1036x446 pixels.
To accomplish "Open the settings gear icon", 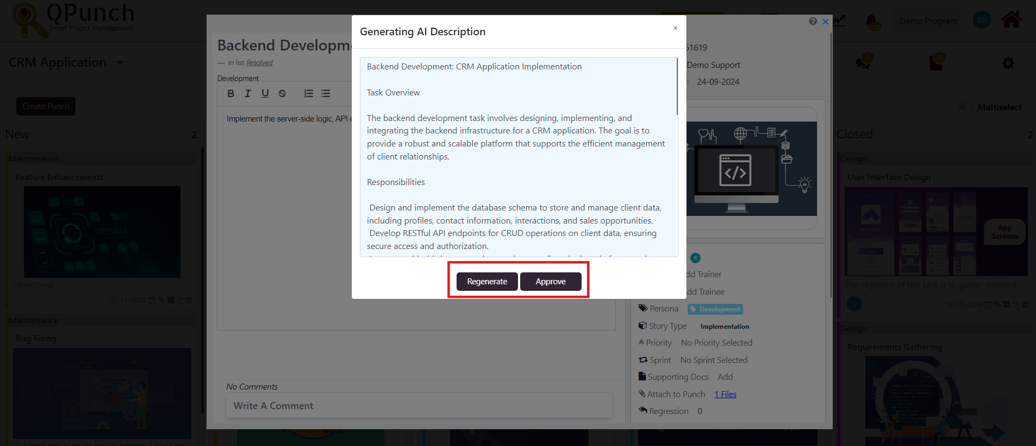I will [x=1008, y=63].
